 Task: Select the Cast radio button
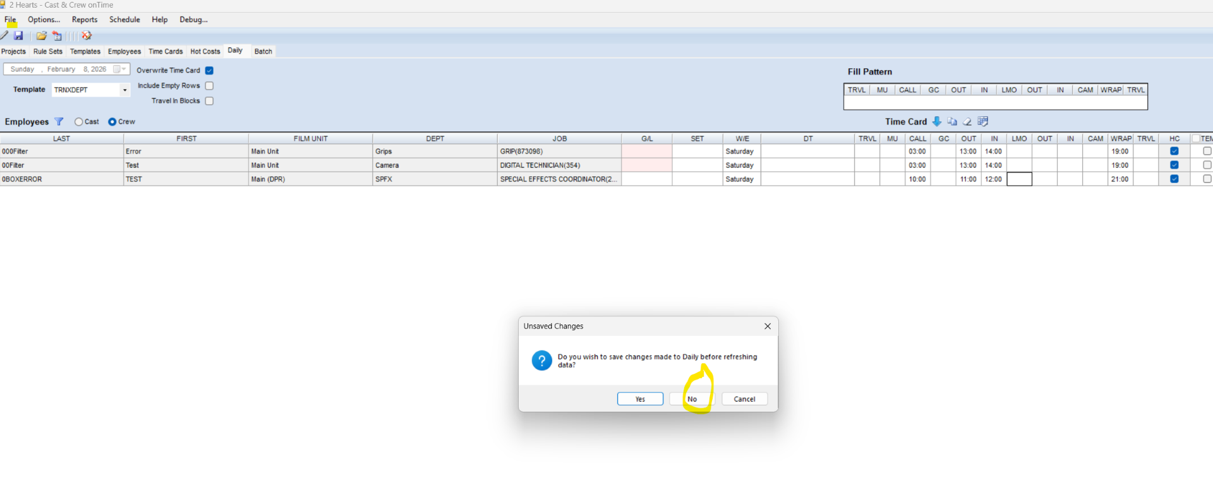coord(78,122)
